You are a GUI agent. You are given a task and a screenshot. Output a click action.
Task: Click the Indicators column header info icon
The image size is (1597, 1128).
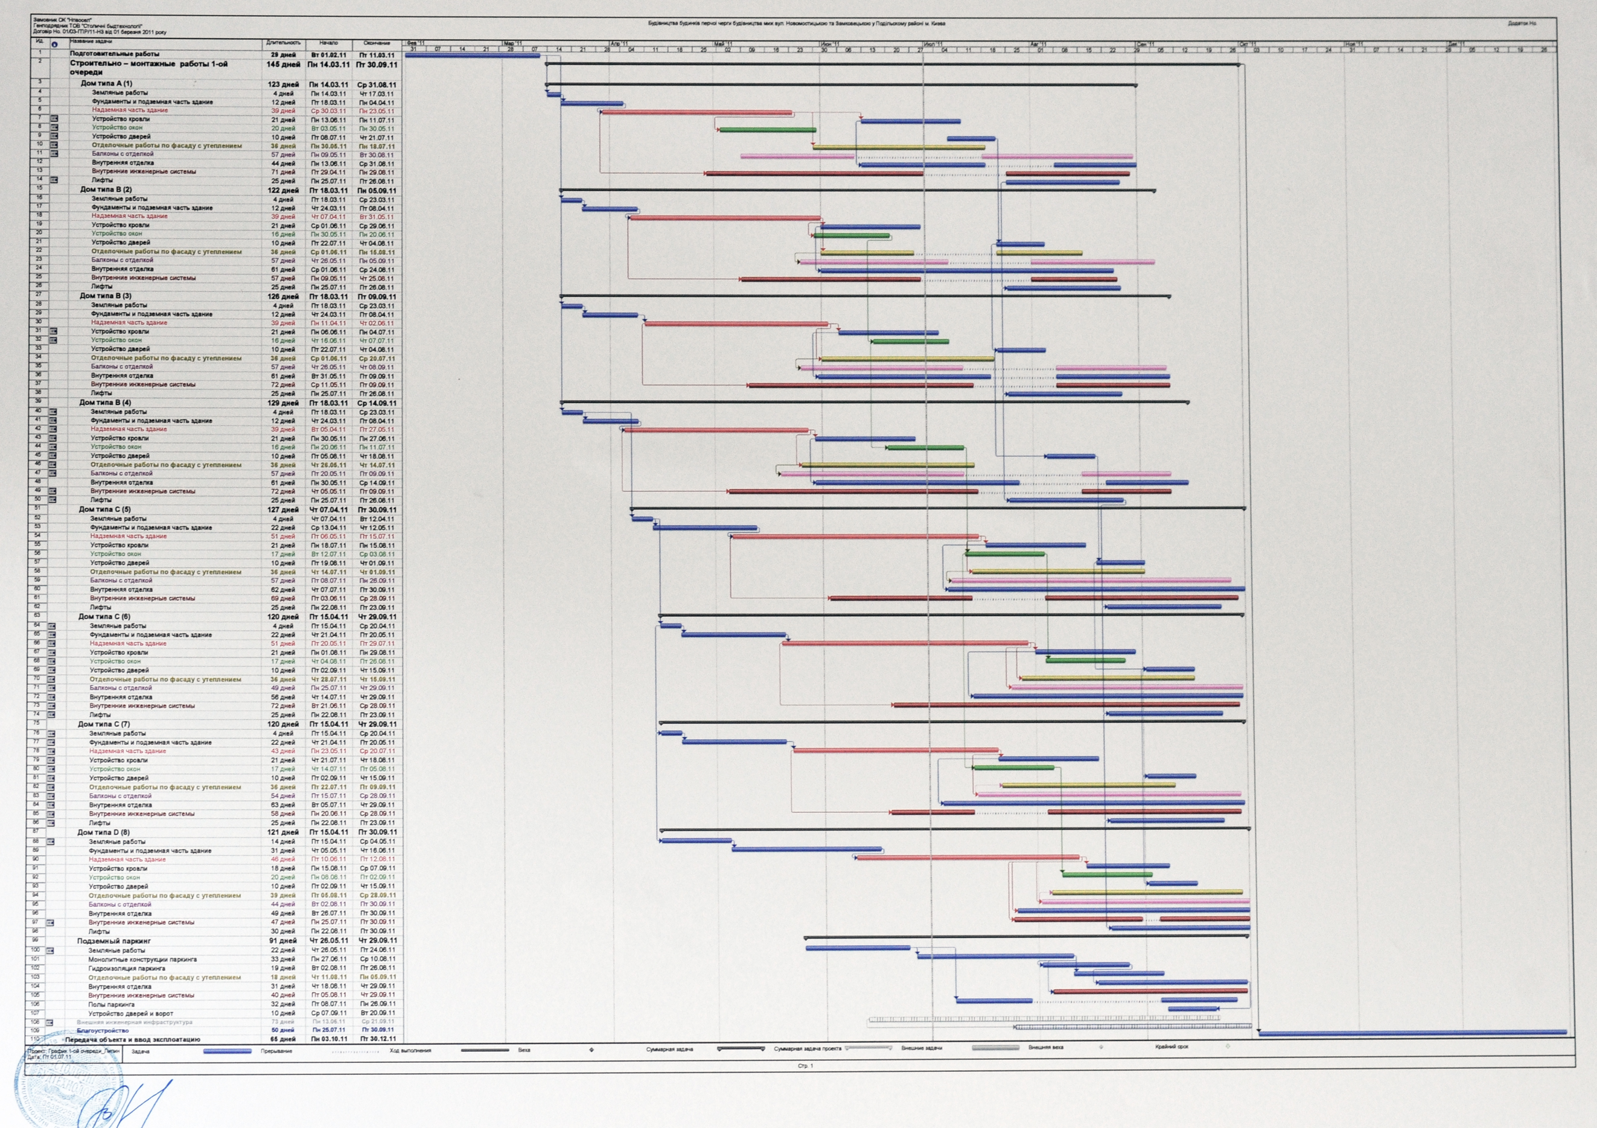(55, 45)
